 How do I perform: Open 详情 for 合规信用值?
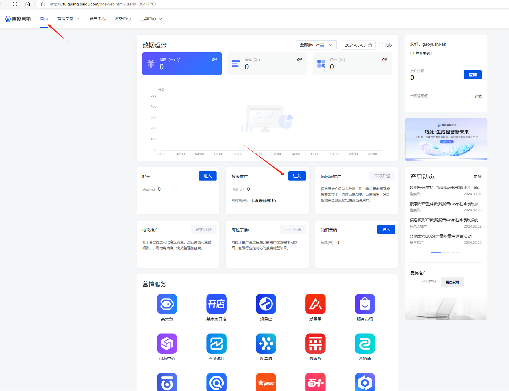(478, 96)
